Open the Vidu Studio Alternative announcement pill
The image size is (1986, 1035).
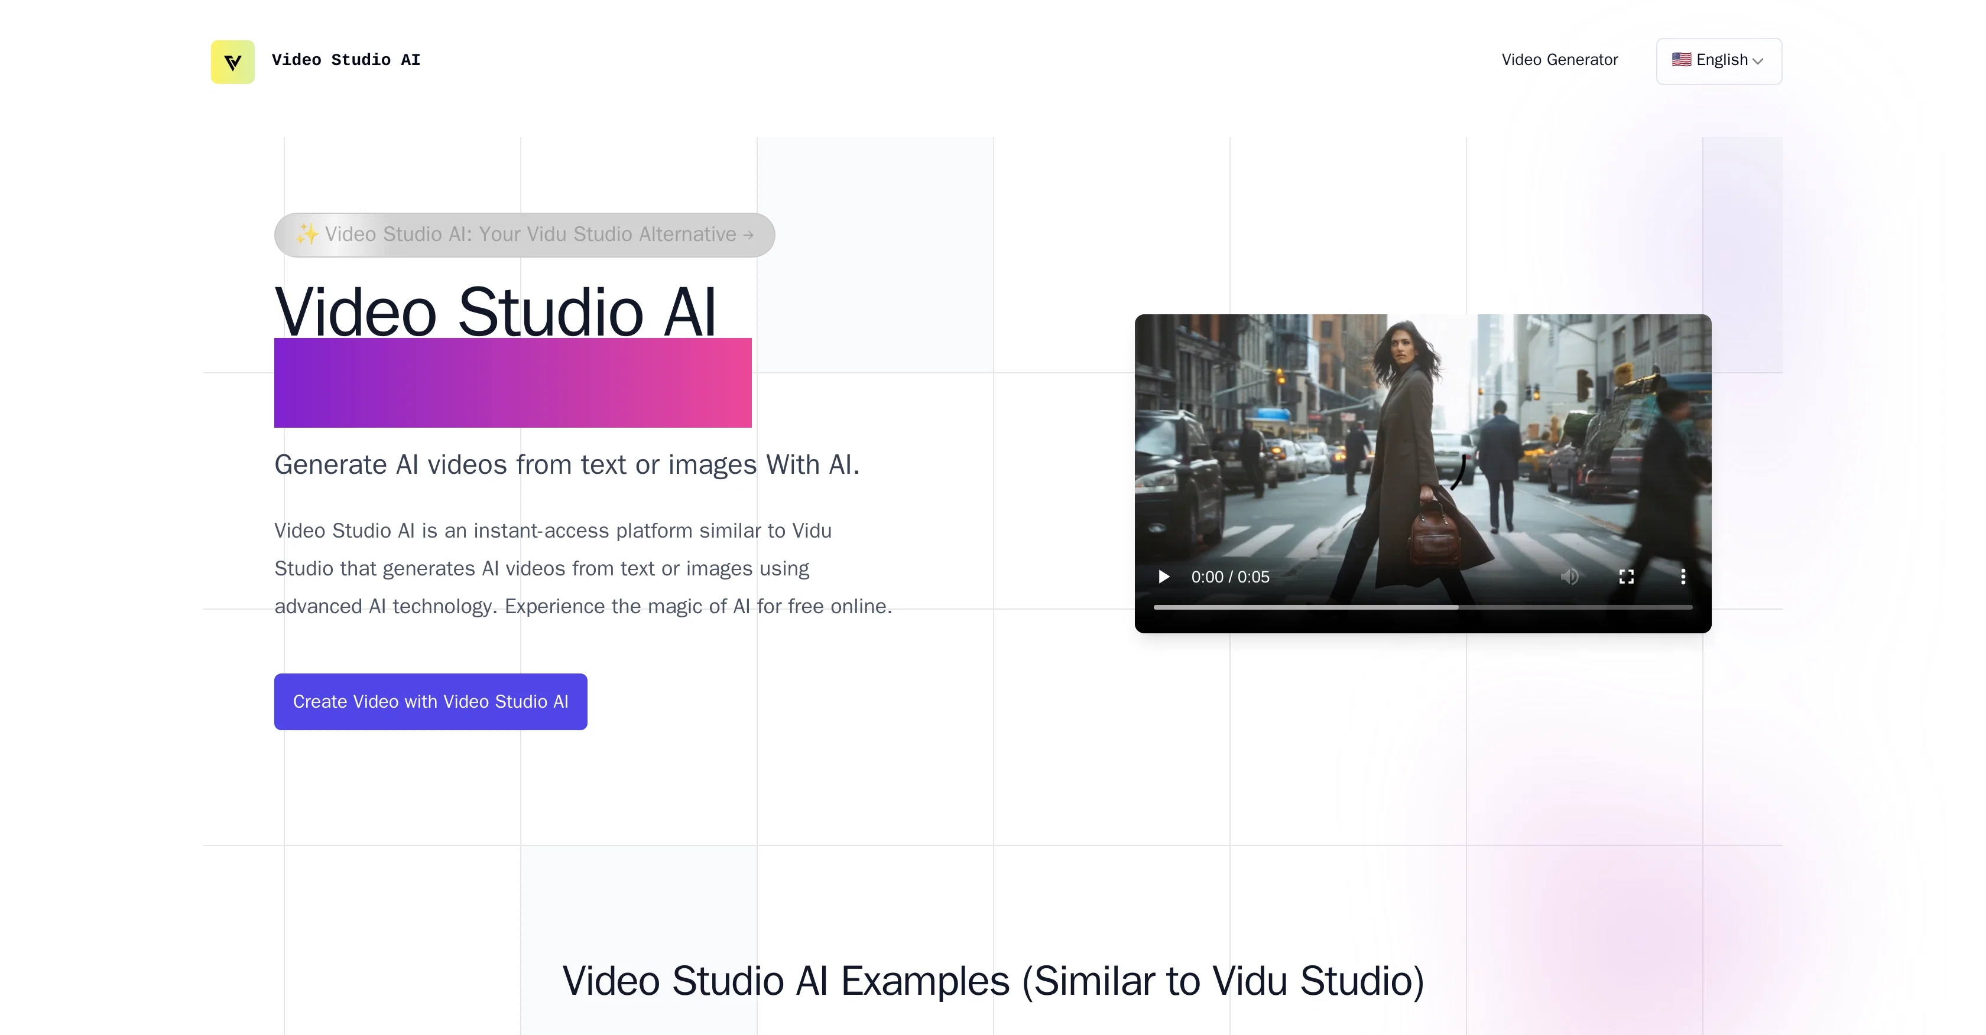tap(524, 235)
